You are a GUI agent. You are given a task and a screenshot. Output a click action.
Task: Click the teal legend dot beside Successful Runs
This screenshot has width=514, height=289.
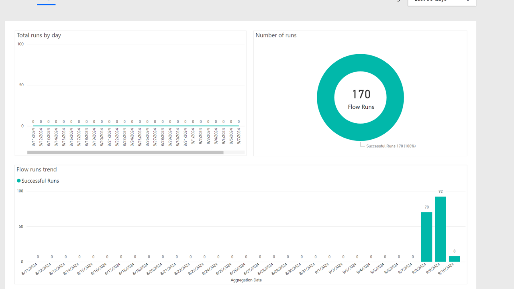[18, 181]
